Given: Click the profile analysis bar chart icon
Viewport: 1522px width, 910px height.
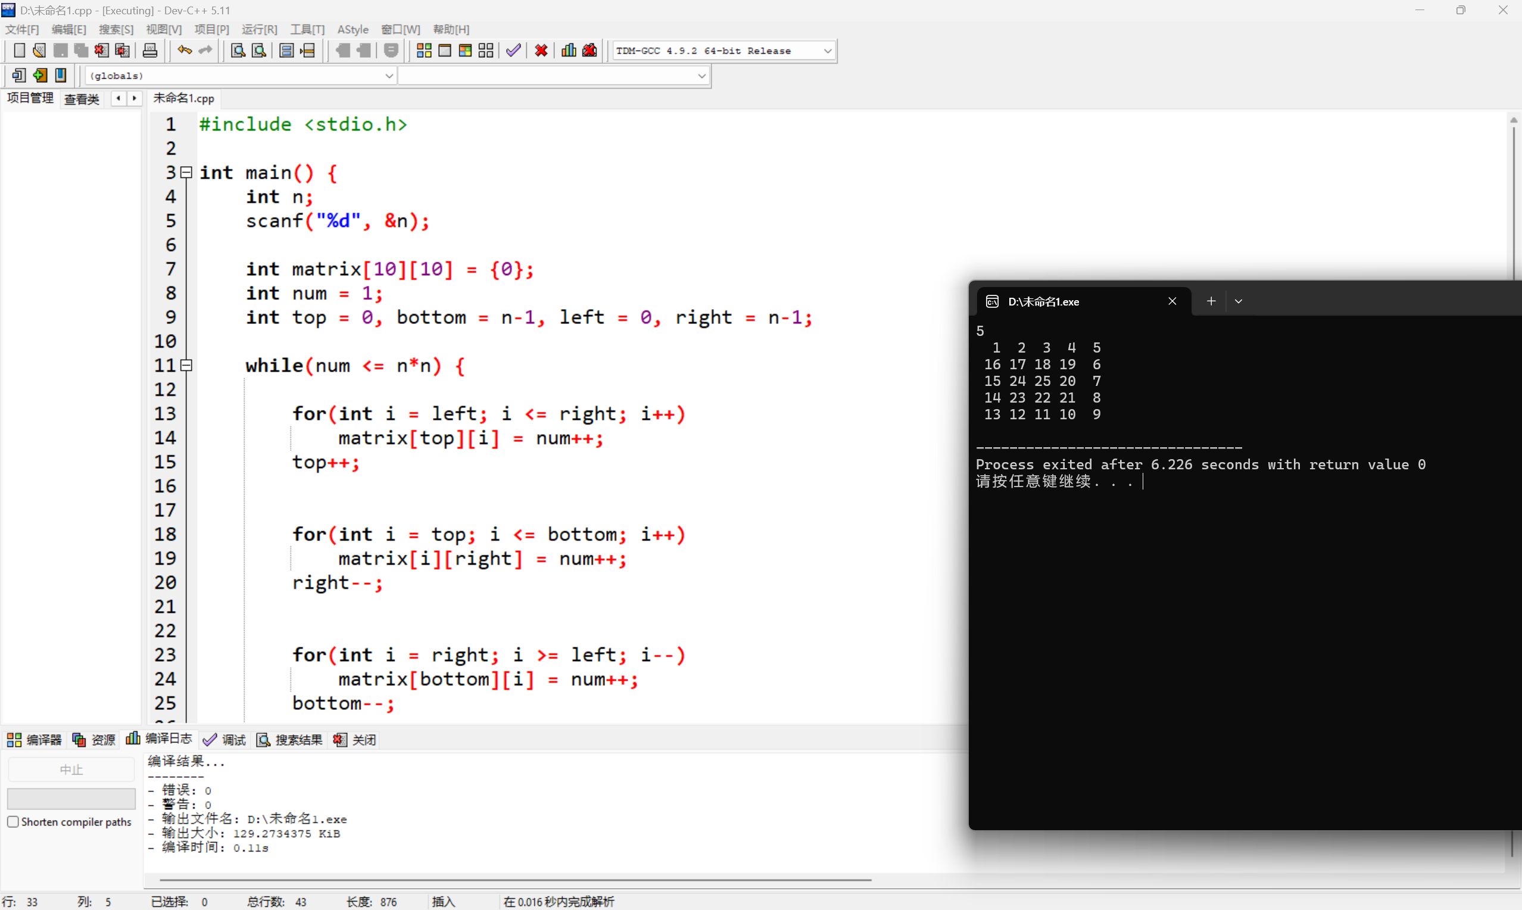Looking at the screenshot, I should point(568,51).
